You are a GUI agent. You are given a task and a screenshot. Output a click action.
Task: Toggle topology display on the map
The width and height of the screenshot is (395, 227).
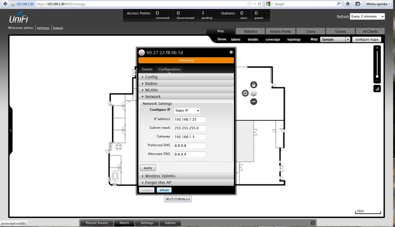294,39
